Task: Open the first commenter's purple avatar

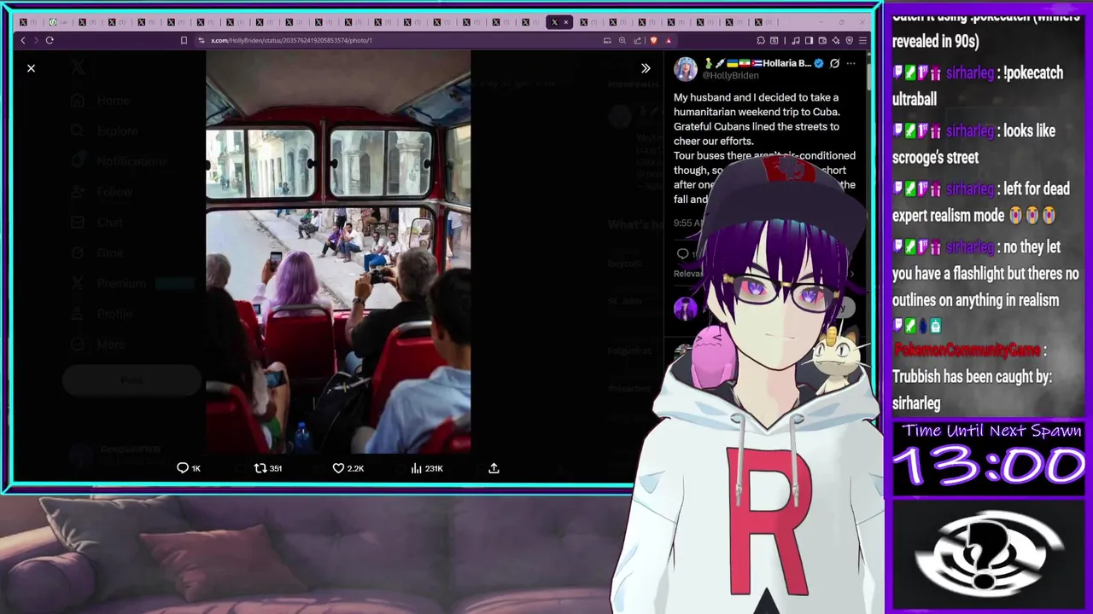Action: point(685,309)
